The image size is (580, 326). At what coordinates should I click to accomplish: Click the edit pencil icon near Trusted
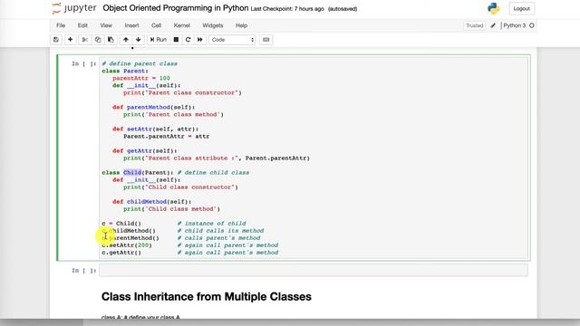pos(493,25)
